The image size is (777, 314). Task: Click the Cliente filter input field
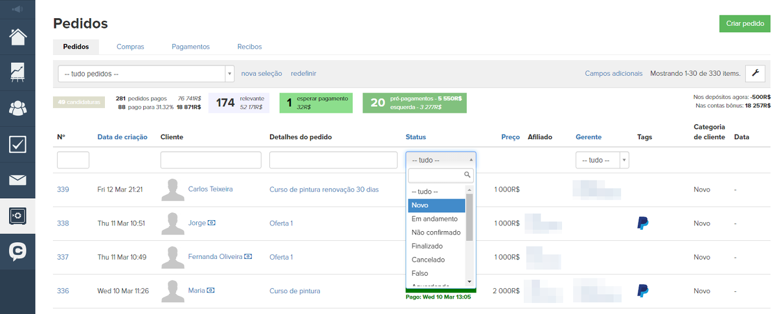(210, 160)
